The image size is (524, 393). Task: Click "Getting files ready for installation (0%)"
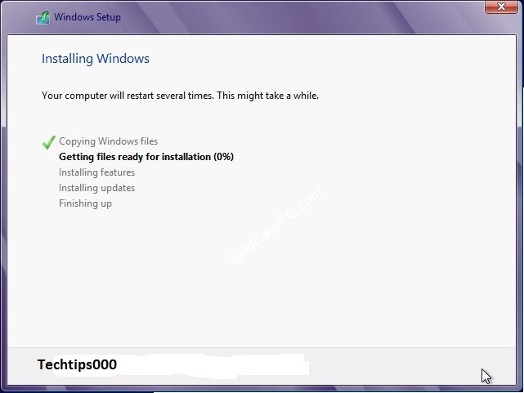146,157
